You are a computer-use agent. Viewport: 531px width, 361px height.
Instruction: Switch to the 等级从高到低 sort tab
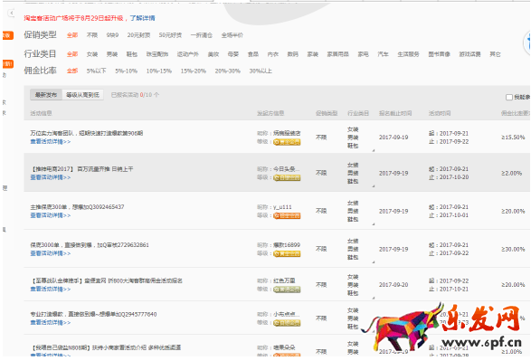(x=82, y=95)
